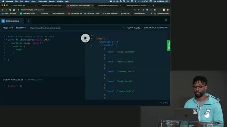Collapse the response root object arrow
The width and height of the screenshot is (227, 127).
click(92, 35)
